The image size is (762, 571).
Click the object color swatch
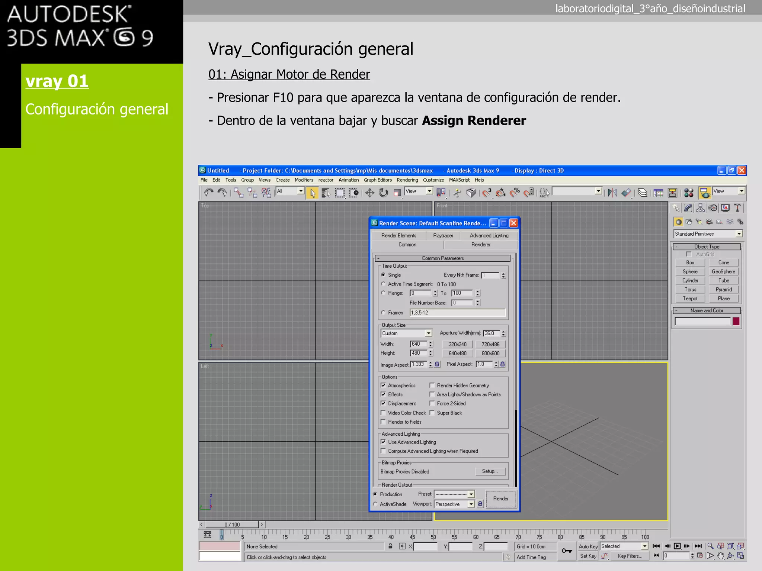tap(736, 321)
